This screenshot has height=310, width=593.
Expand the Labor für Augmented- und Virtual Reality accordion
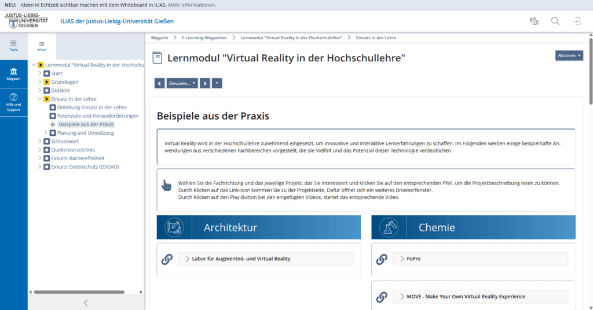point(266,259)
